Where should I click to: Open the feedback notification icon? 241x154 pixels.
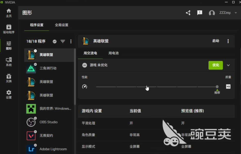click(200, 13)
